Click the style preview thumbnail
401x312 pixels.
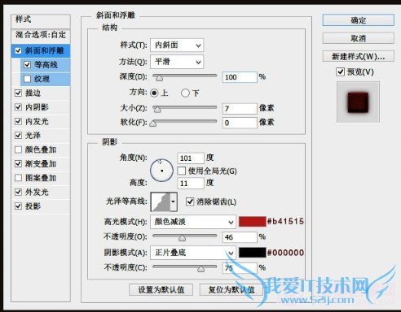358,102
